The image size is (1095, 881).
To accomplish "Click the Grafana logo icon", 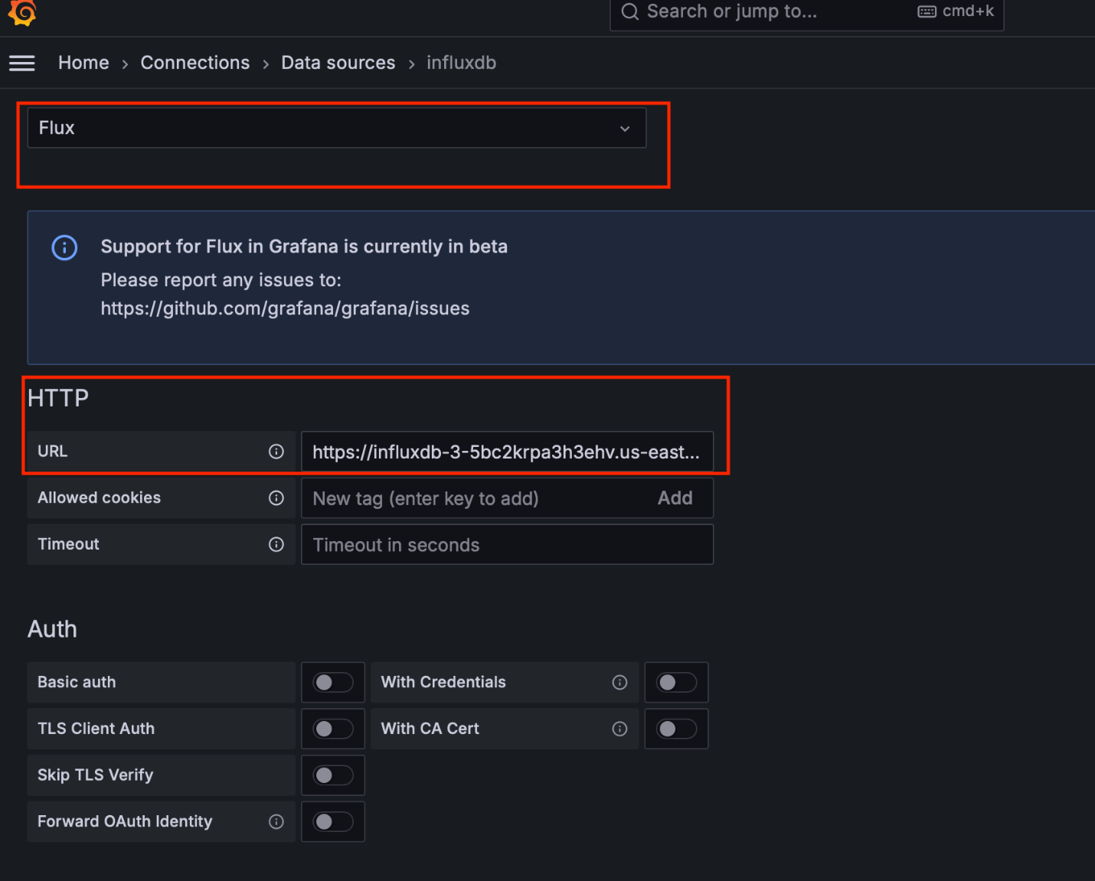I will pyautogui.click(x=22, y=12).
